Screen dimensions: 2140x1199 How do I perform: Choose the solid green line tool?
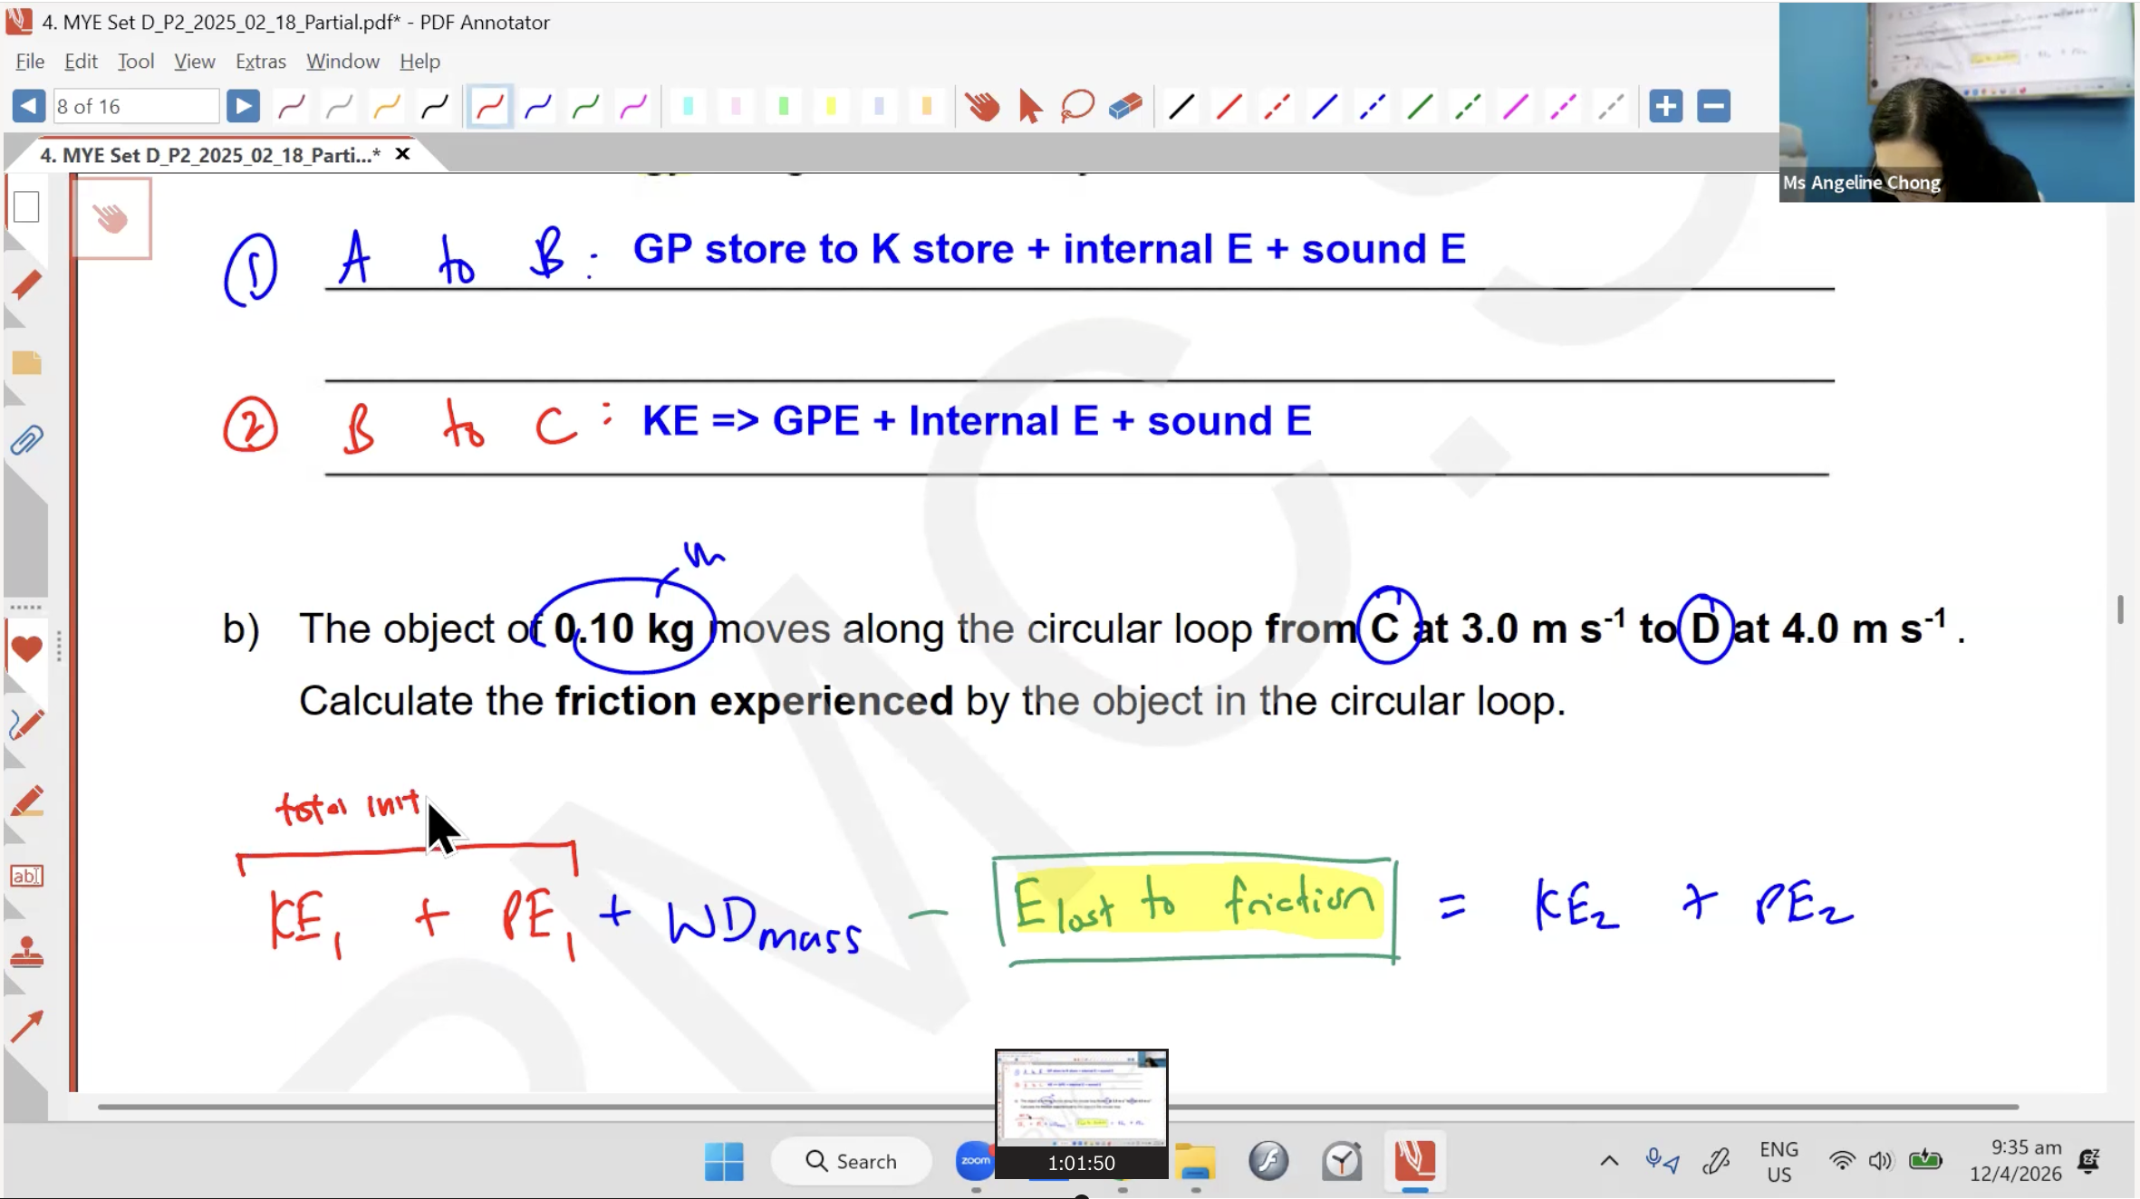[x=1421, y=107]
